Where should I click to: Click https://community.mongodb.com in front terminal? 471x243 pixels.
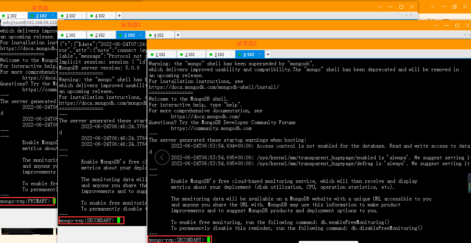click(211, 128)
